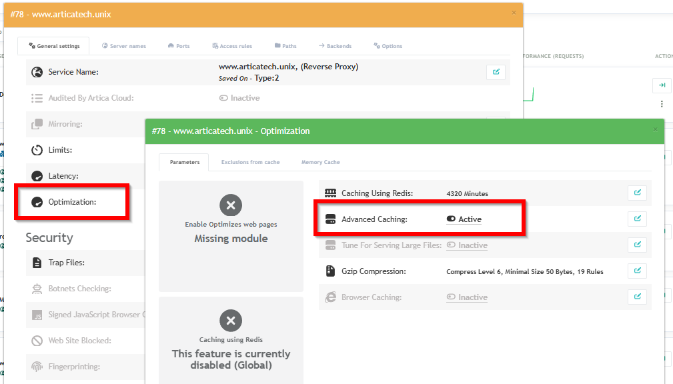Click the Optimization gauge icon

pos(37,202)
